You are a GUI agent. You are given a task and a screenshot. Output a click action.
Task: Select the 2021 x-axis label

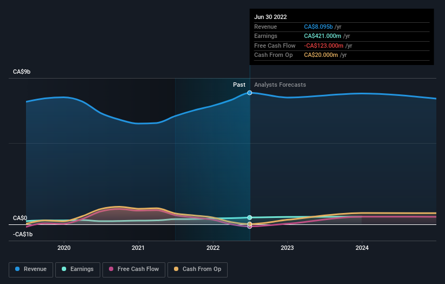pyautogui.click(x=138, y=248)
